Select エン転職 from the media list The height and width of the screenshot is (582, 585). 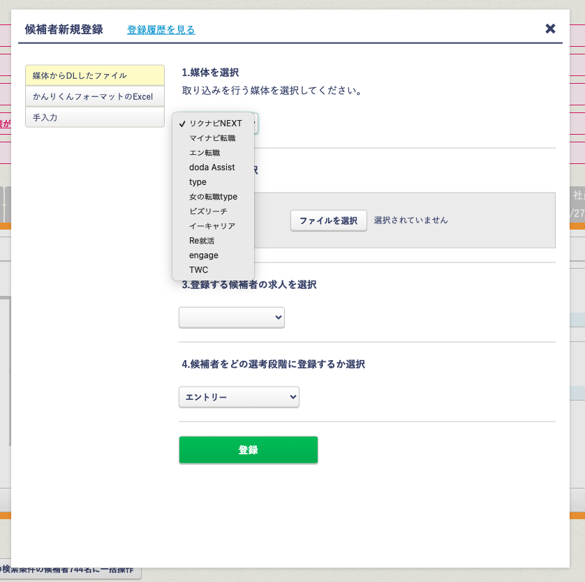click(x=205, y=153)
